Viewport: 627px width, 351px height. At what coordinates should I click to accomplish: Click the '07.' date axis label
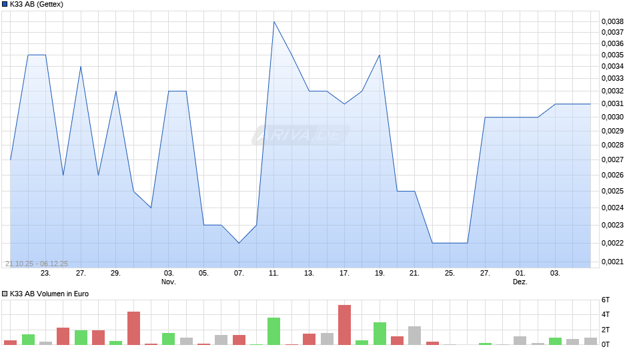[239, 274]
